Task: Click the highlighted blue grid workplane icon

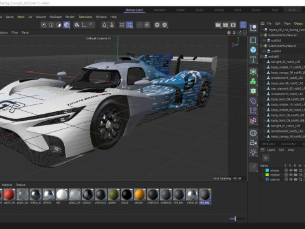Action: coord(129,25)
